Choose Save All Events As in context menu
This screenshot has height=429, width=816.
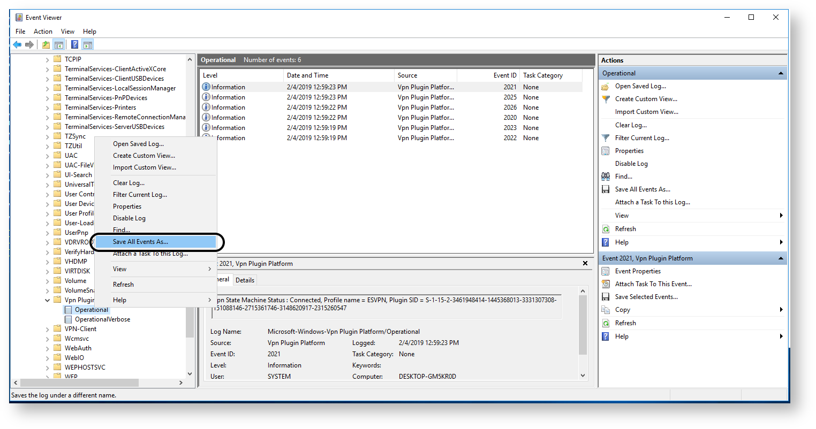[x=141, y=242]
